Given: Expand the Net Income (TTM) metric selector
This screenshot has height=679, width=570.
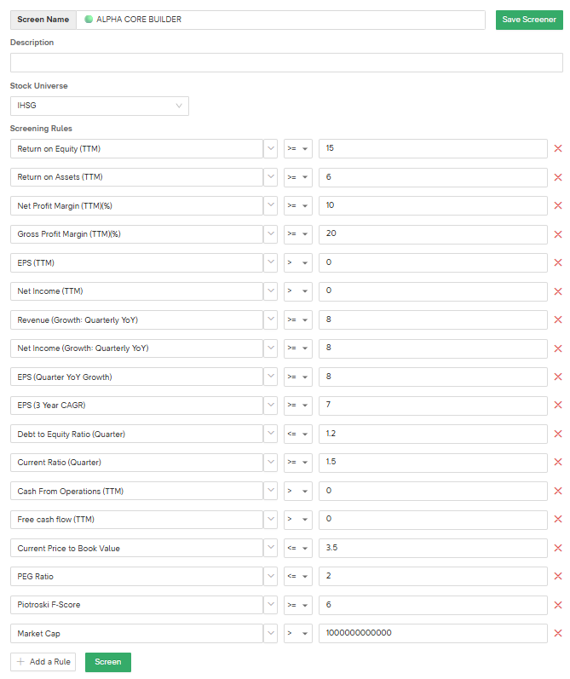Looking at the screenshot, I should 272,291.
